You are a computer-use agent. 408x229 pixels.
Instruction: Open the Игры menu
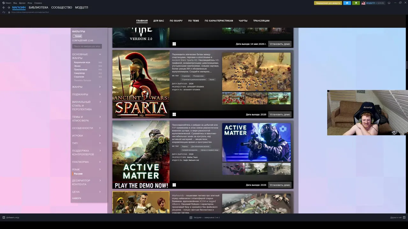click(30, 3)
